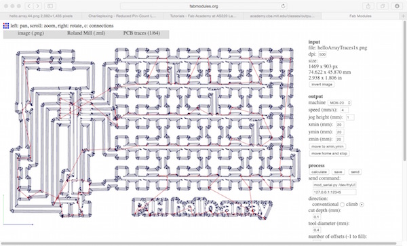Click the fabmodules.org address bar
Viewport: 407px width, 246px height.
(203, 6)
